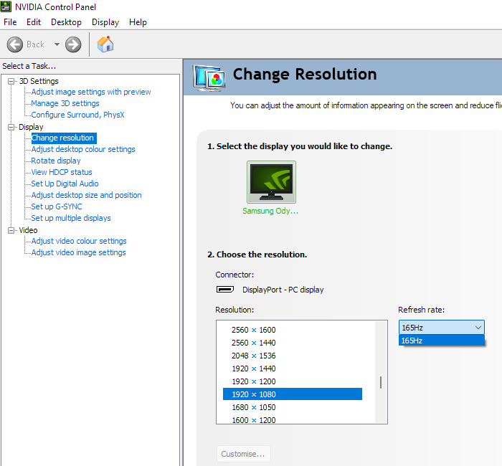Image resolution: width=502 pixels, height=466 pixels.
Task: Open the Back history dropdown arrow
Action: (x=57, y=44)
